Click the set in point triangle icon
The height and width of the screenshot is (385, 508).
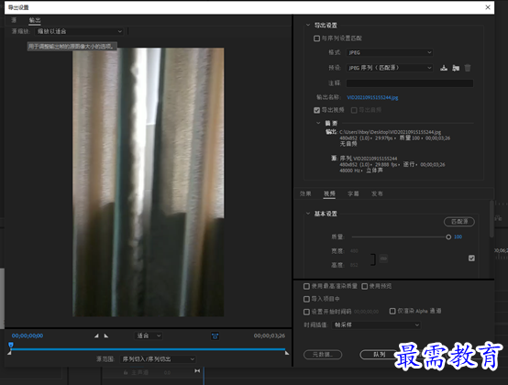(96, 335)
